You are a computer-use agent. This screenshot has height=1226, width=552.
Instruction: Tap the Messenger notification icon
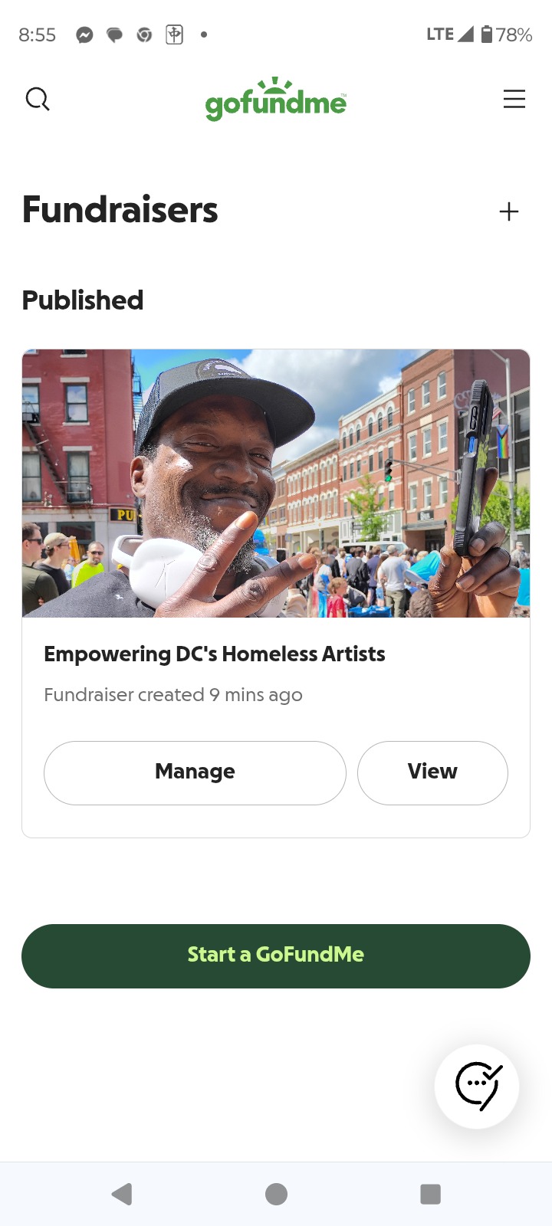pos(84,34)
